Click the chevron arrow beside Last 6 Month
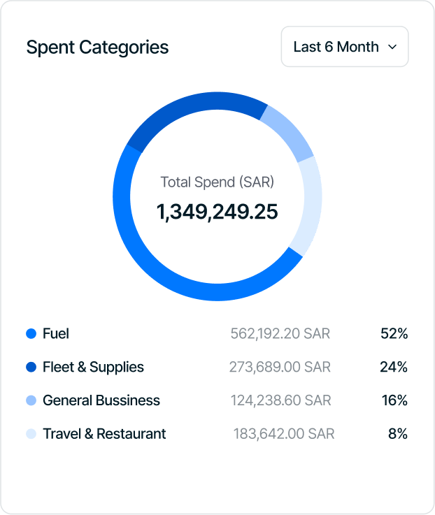 tap(392, 47)
